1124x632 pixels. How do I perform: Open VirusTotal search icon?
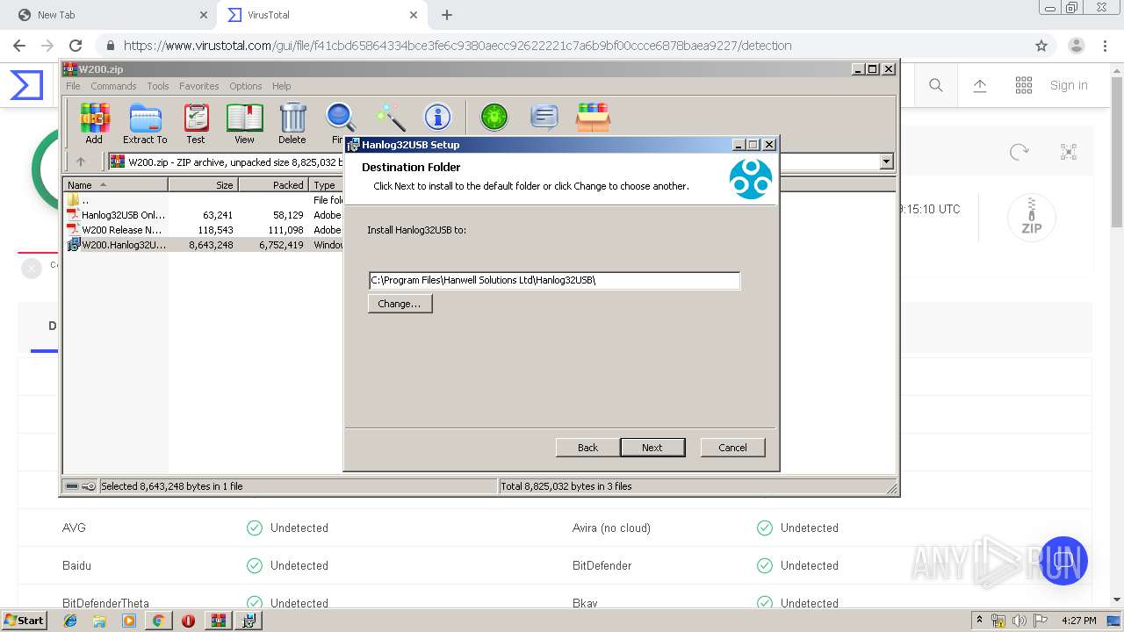point(936,85)
